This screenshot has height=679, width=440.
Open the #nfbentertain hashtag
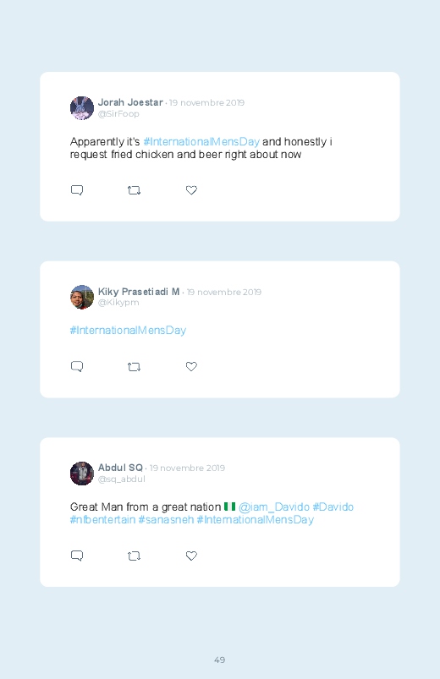pos(102,520)
